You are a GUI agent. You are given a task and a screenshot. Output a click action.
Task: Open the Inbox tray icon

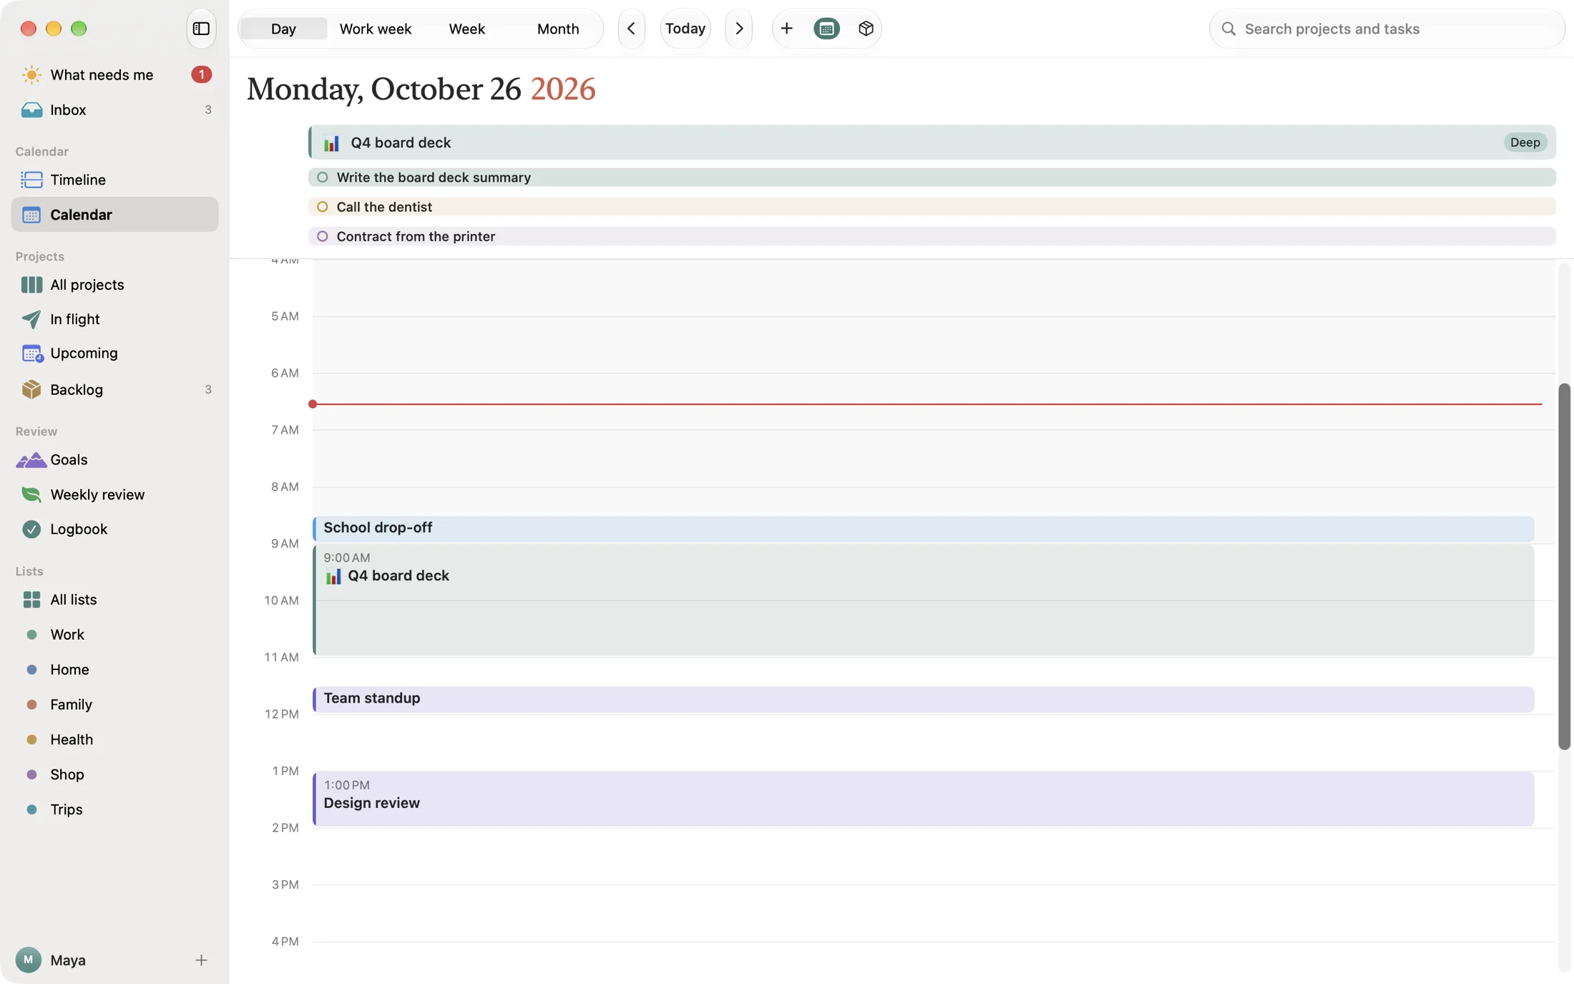31,109
